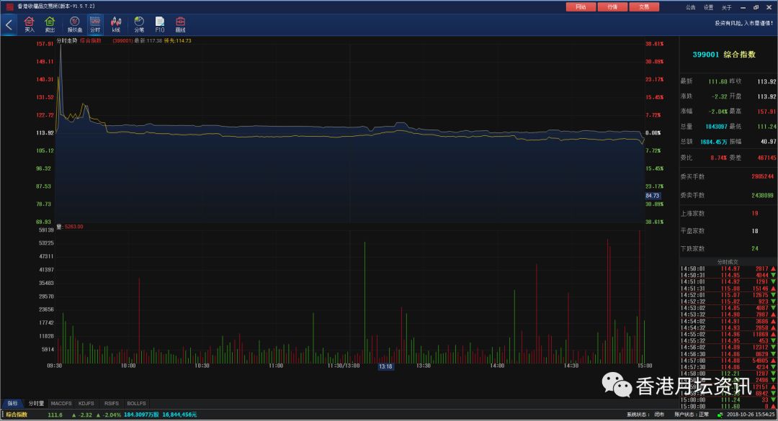Click the 总量 value 1843097
Viewport: 778px width, 421px height.
[x=717, y=127]
